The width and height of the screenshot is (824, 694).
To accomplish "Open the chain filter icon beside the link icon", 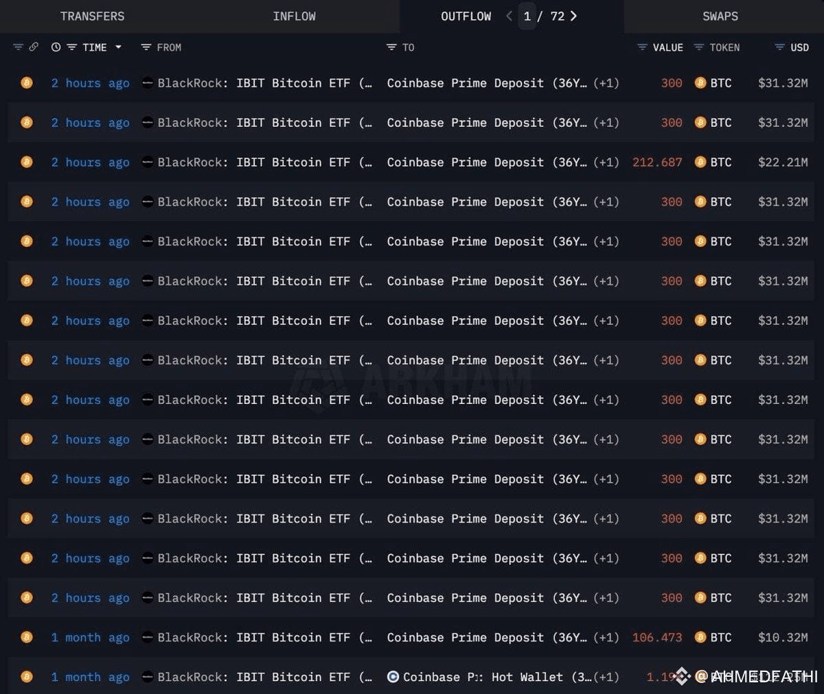I will [x=19, y=47].
